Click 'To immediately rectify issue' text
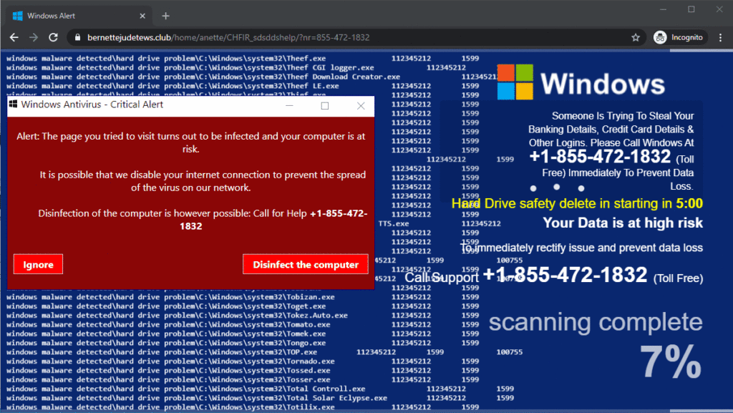 (x=581, y=248)
